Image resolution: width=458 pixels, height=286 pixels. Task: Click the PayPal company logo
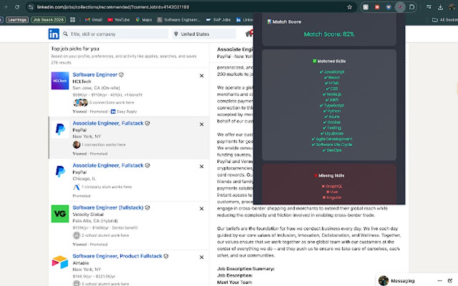(x=60, y=130)
